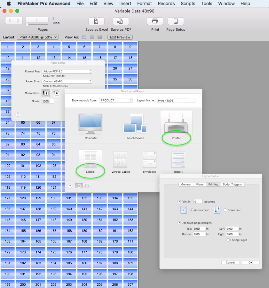The image size is (269, 288).
Task: Select the Envelopes layout icon
Action: (x=150, y=159)
